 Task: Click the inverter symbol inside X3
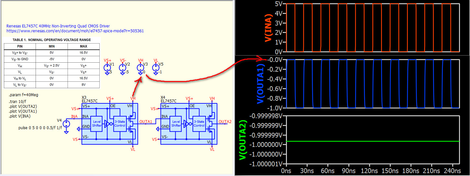coord(106,124)
